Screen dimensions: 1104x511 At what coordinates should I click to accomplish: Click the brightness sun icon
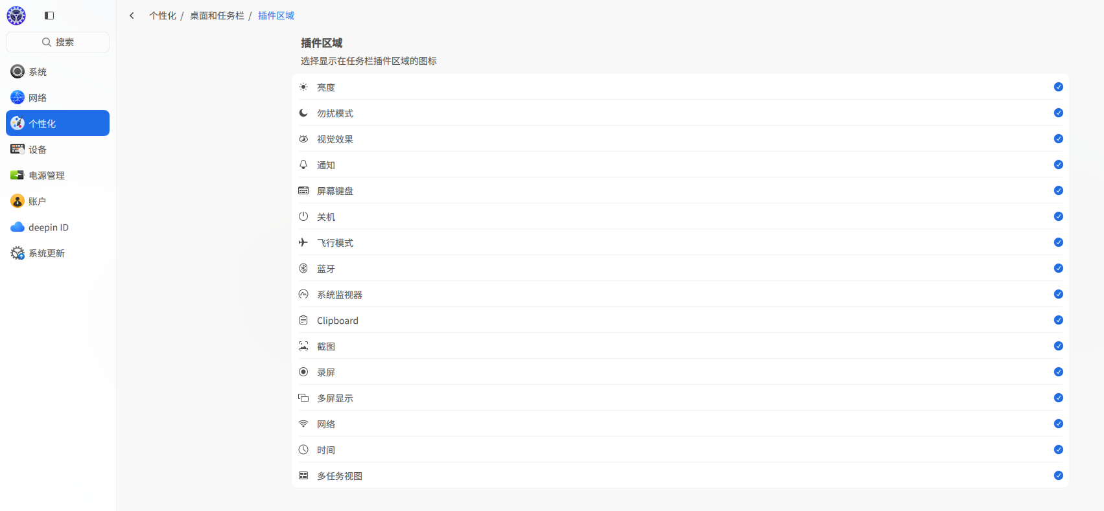click(303, 87)
